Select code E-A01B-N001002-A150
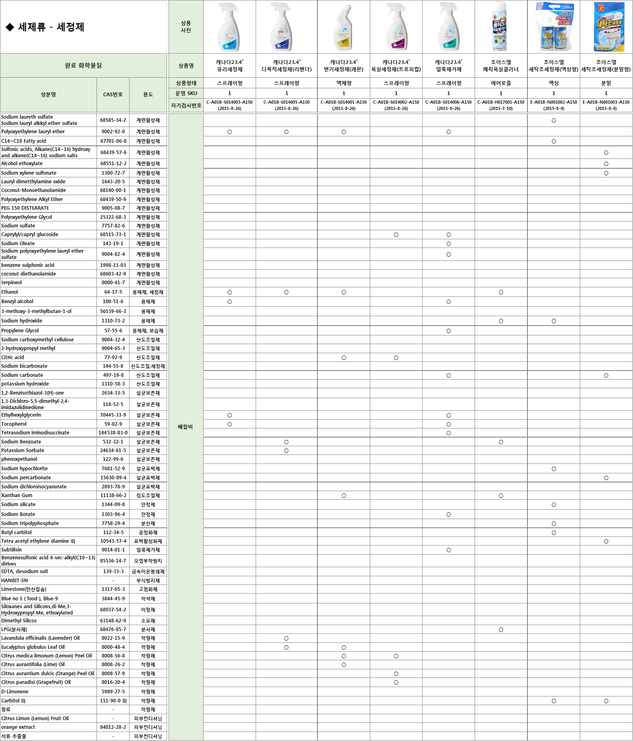Screen dimensions: 633x741 point(553,102)
